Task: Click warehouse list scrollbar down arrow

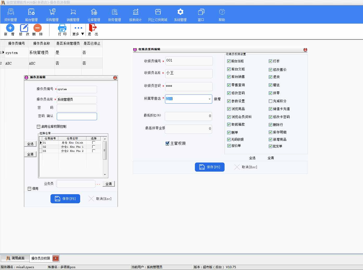Action: (x=105, y=175)
